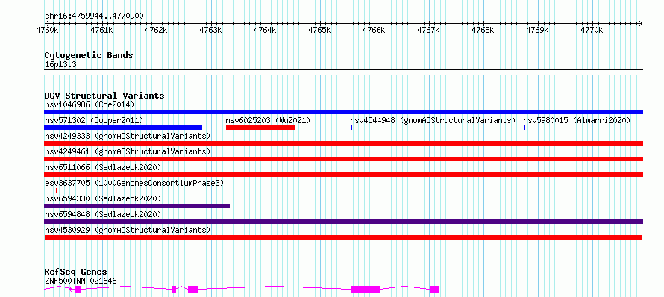
Task: Click the Cytogenetic Bands track title
Action: 89,55
